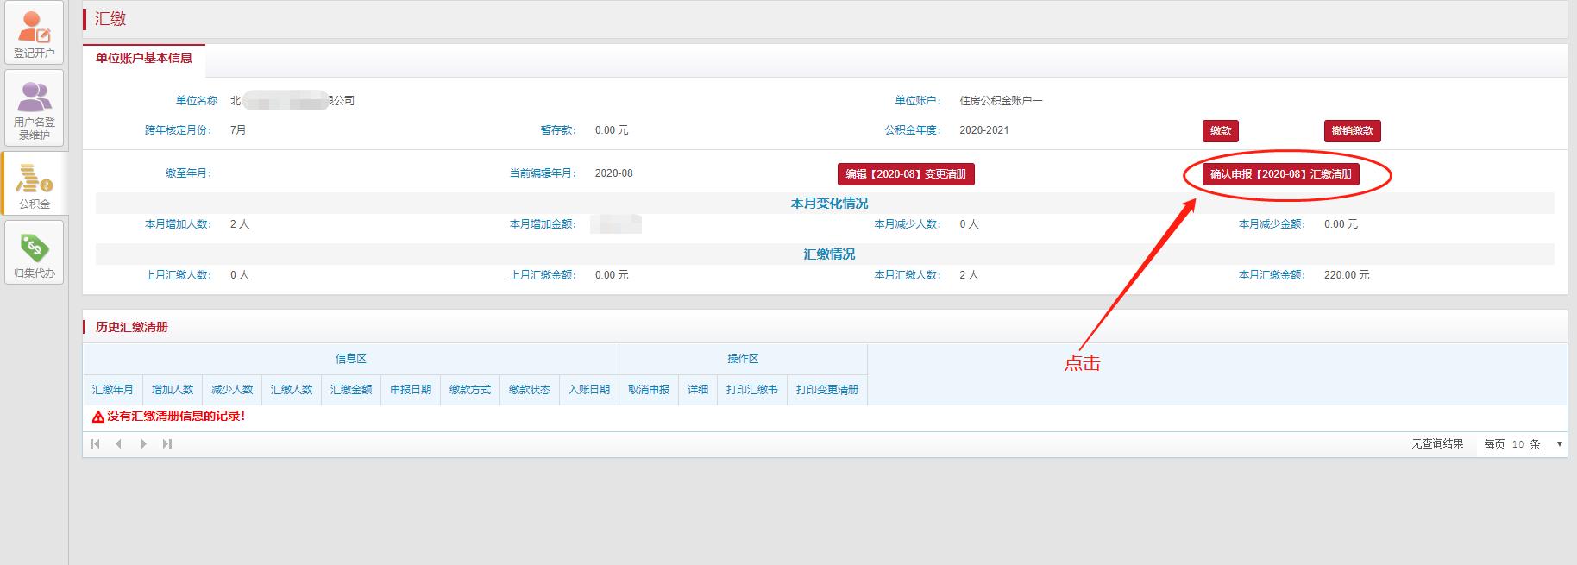
Task: Click the 增加人数 column header
Action: coord(173,390)
